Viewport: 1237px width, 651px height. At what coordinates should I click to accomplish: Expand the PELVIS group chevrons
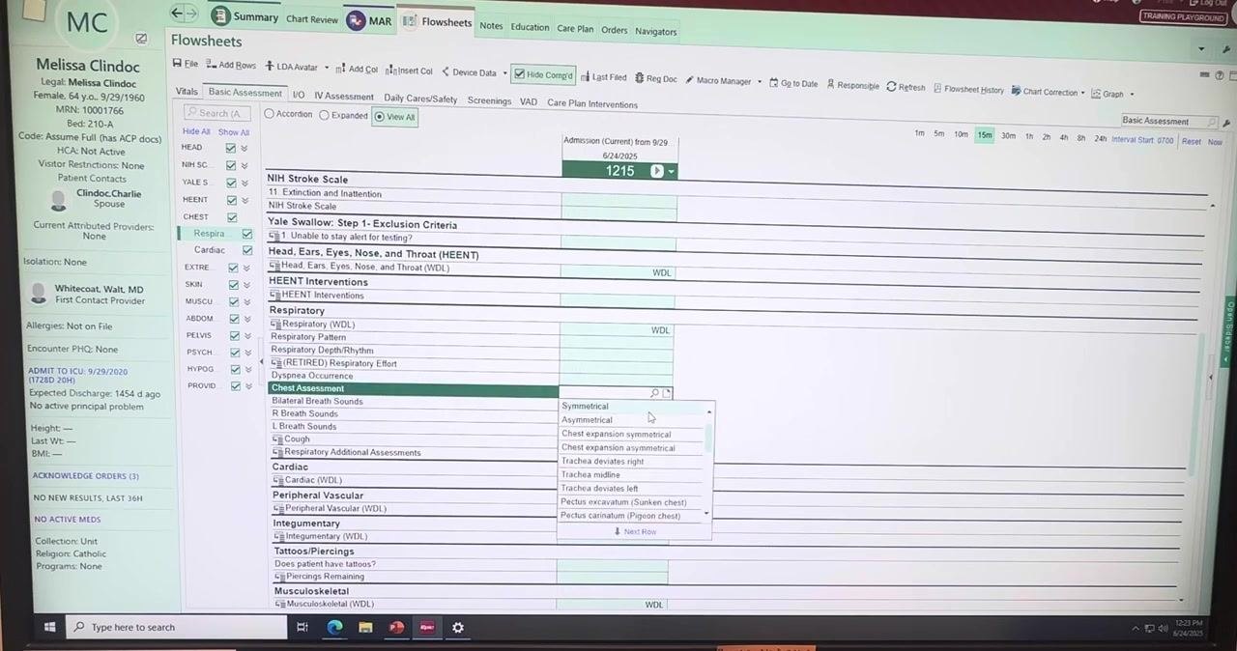click(246, 336)
